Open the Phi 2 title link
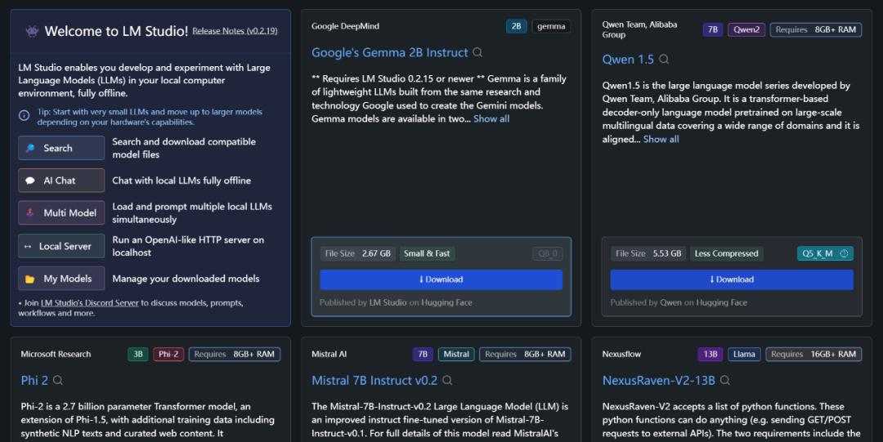 tap(34, 381)
